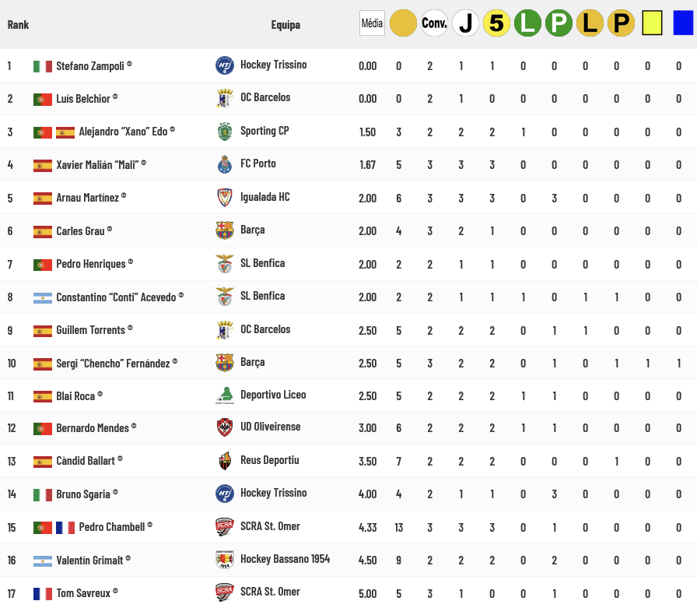Image resolution: width=697 pixels, height=608 pixels.
Task: Click the plain gold circle column icon
Action: tap(403, 23)
